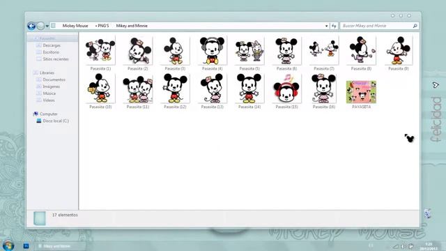Select Libraries in the navigation pane
This screenshot has height=251, width=446.
coord(47,73)
